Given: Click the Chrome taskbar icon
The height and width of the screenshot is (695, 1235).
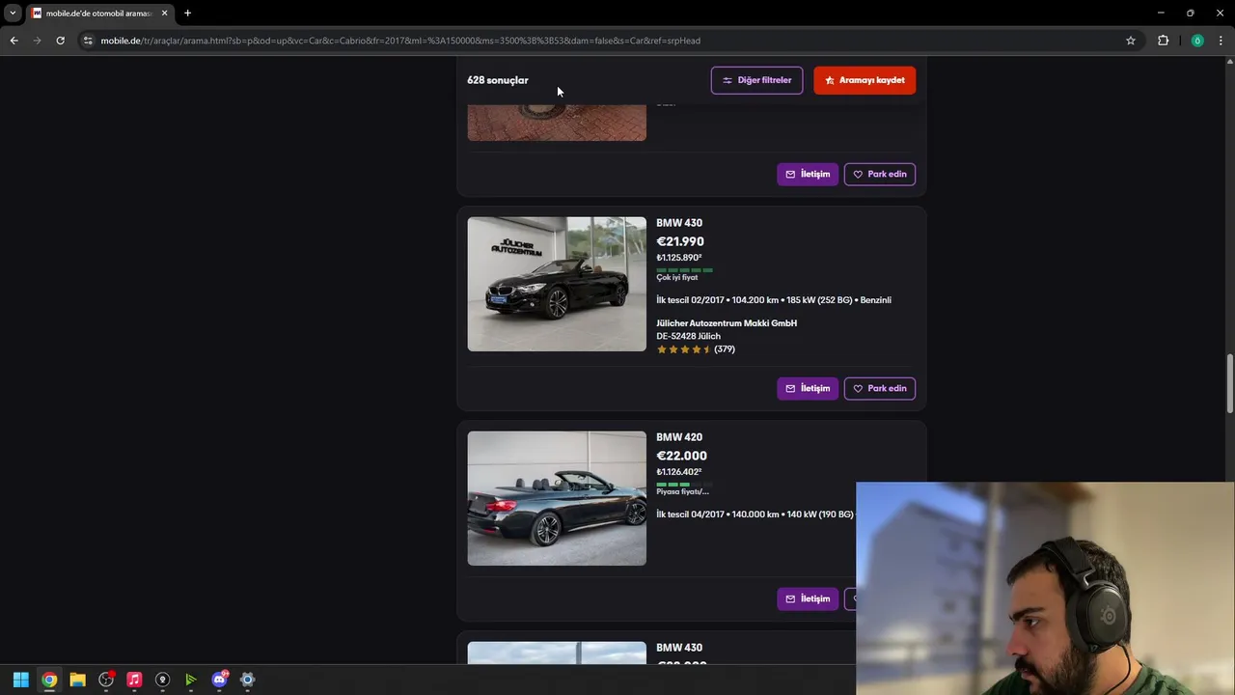Looking at the screenshot, I should 49,680.
